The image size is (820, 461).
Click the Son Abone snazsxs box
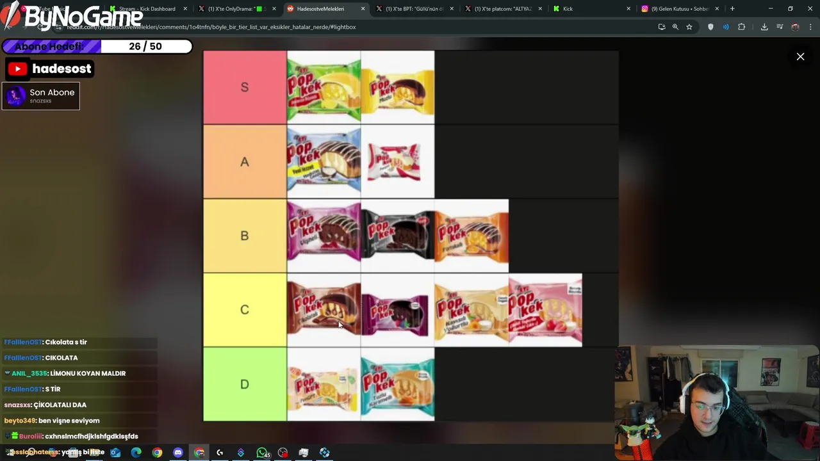pyautogui.click(x=41, y=96)
